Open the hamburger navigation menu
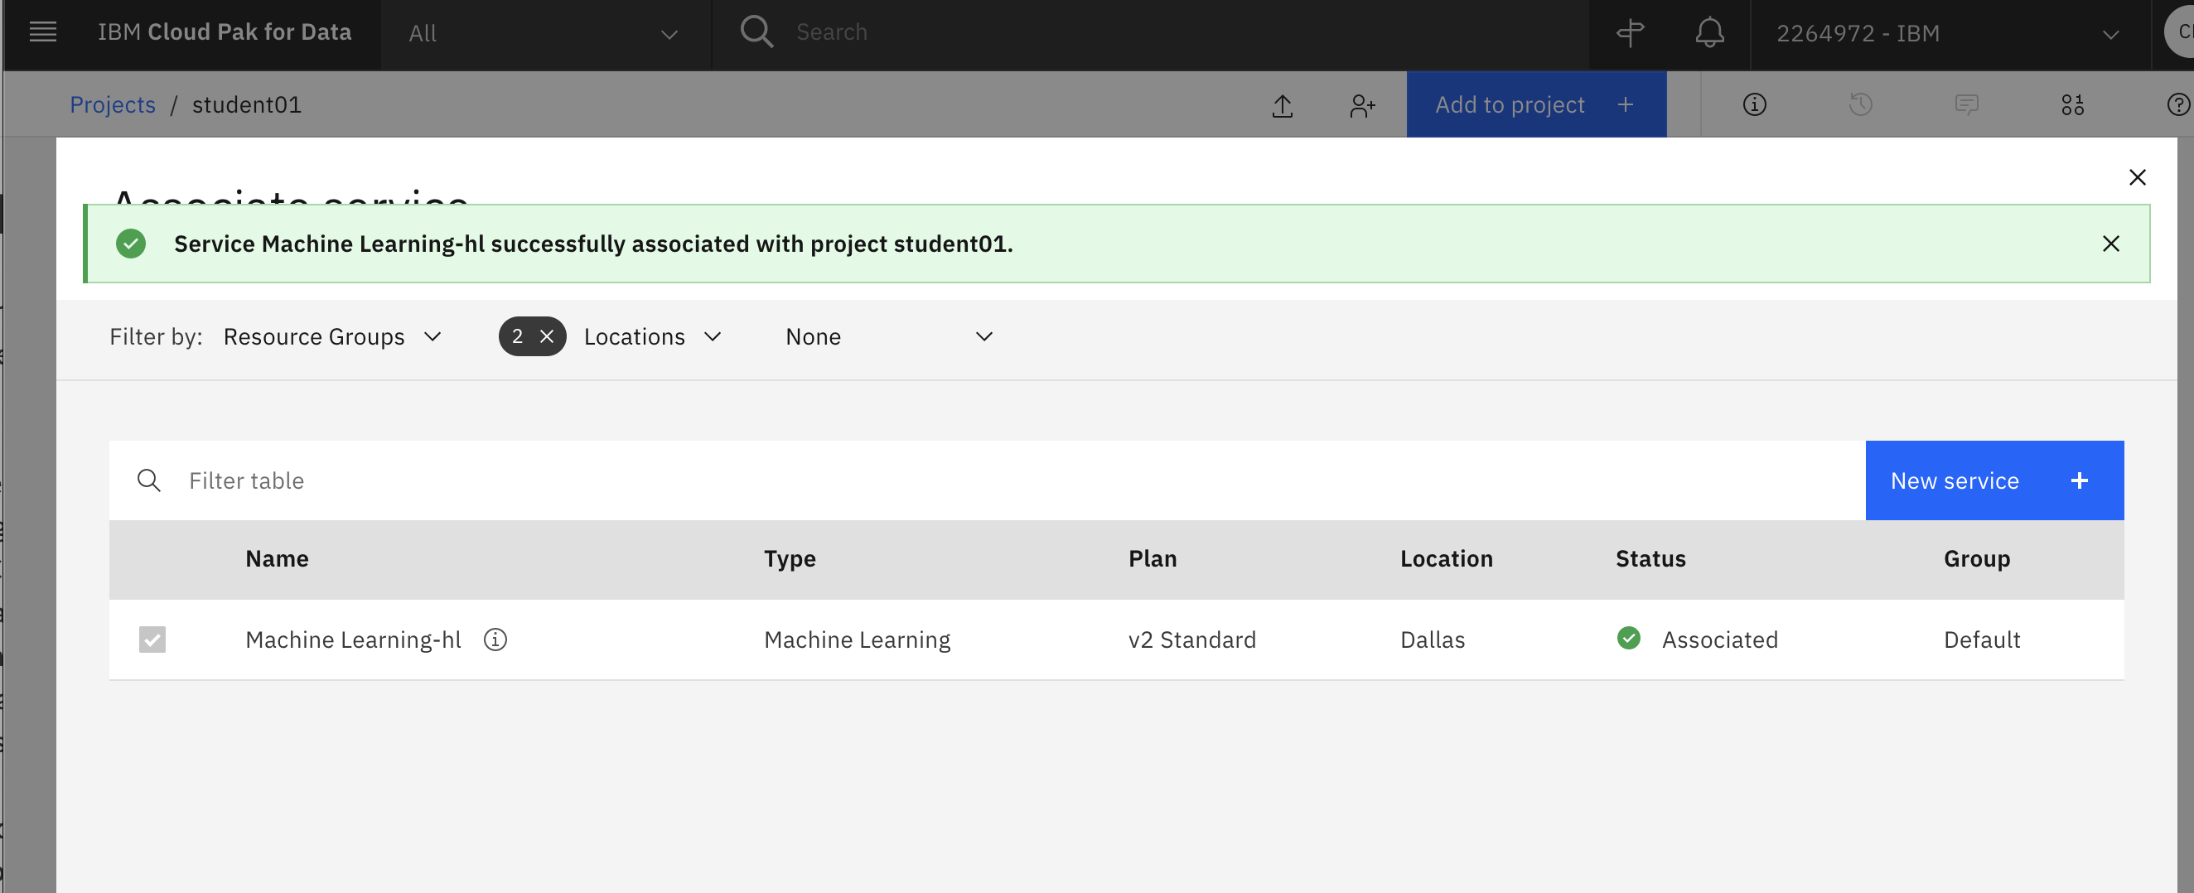The image size is (2194, 893). pos(42,32)
